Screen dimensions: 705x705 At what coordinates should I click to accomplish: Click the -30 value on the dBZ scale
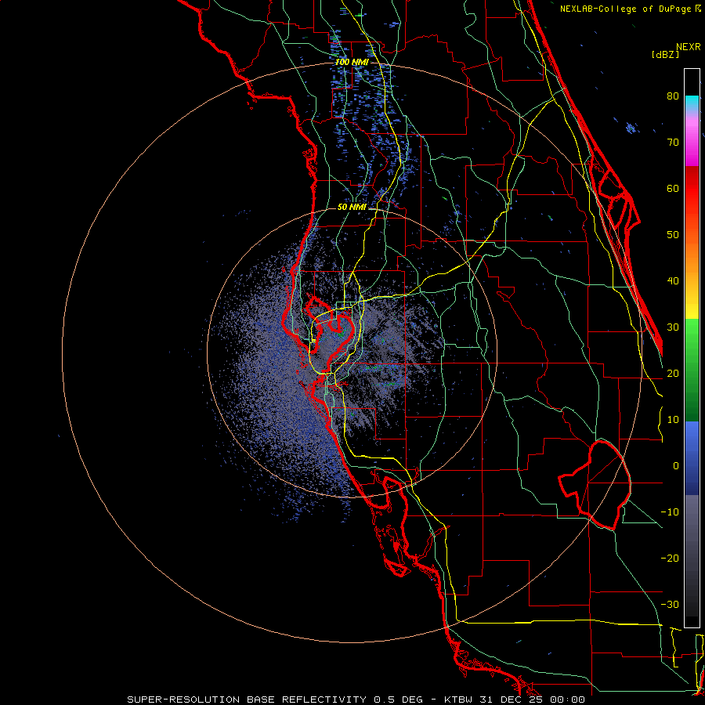coord(670,605)
